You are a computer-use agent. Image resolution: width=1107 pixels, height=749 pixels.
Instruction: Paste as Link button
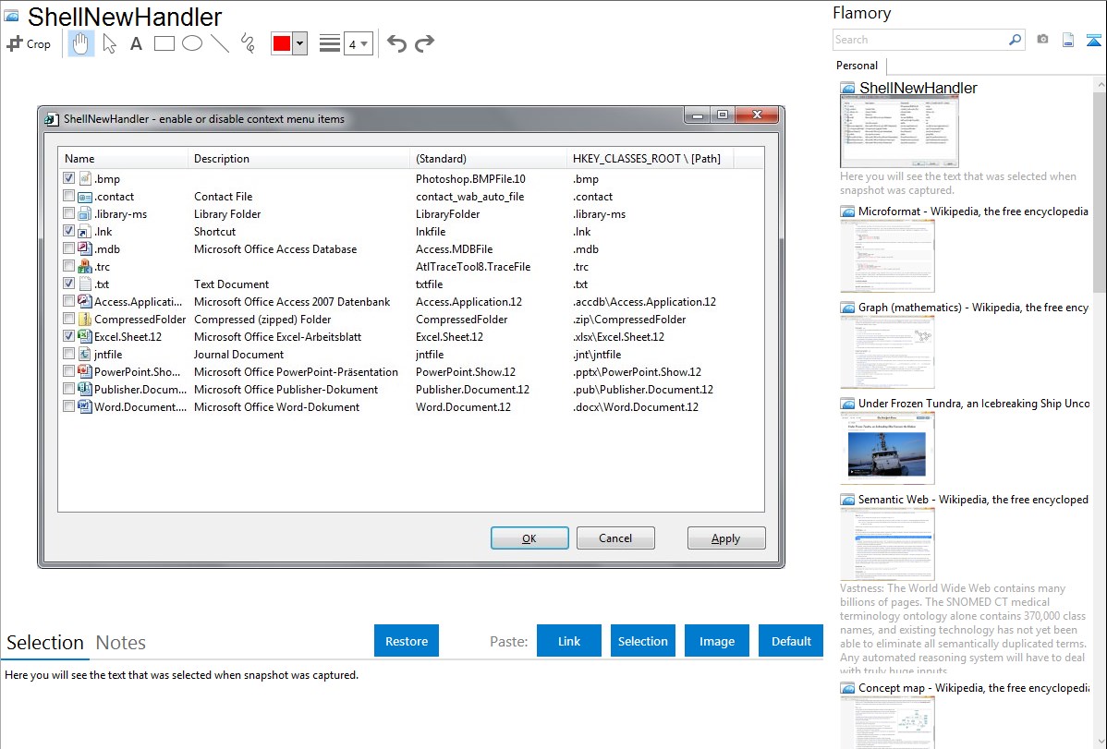click(x=569, y=641)
